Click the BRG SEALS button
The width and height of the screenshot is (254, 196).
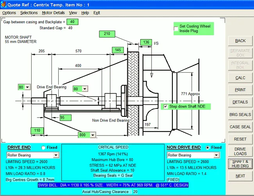click(x=240, y=114)
